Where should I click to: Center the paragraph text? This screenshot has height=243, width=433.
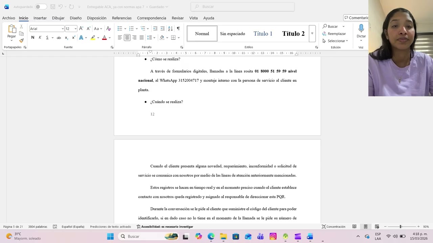point(127,37)
